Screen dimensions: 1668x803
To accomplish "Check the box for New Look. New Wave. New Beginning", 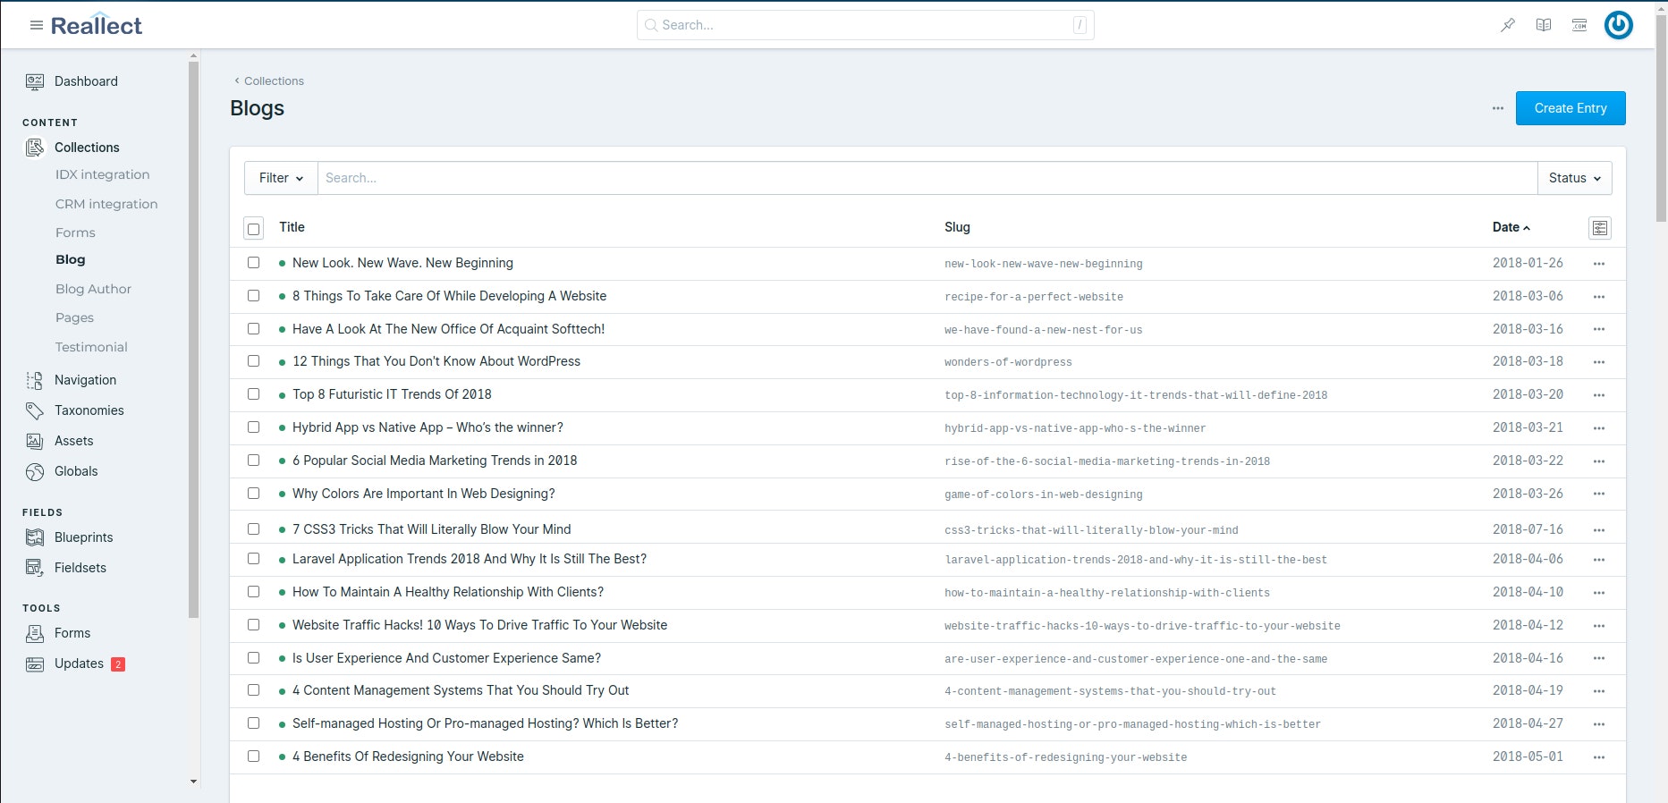I will tap(254, 263).
